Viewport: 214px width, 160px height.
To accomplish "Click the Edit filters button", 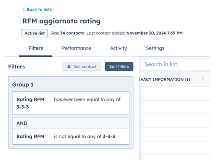I will point(119,67).
